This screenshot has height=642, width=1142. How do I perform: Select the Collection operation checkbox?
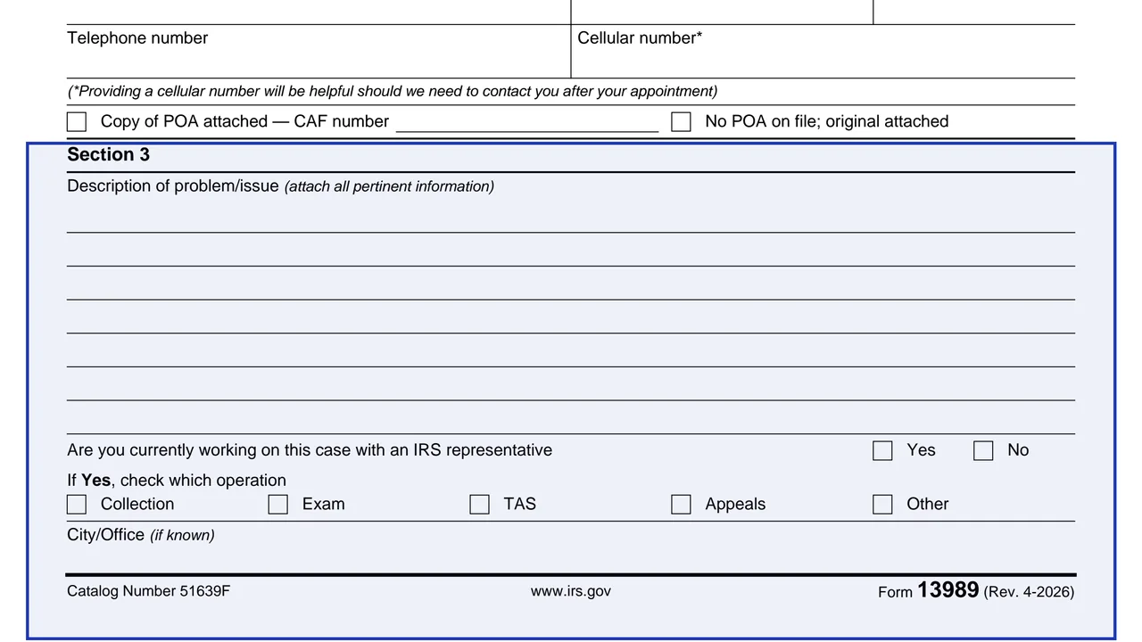(x=77, y=505)
